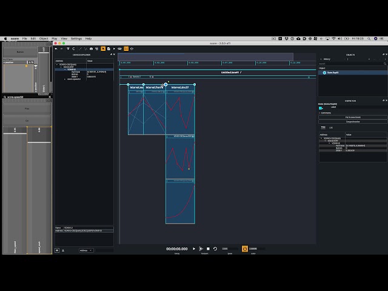Collapse the third-level node in Inspector tree
This screenshot has height=291, width=388.
click(329, 143)
